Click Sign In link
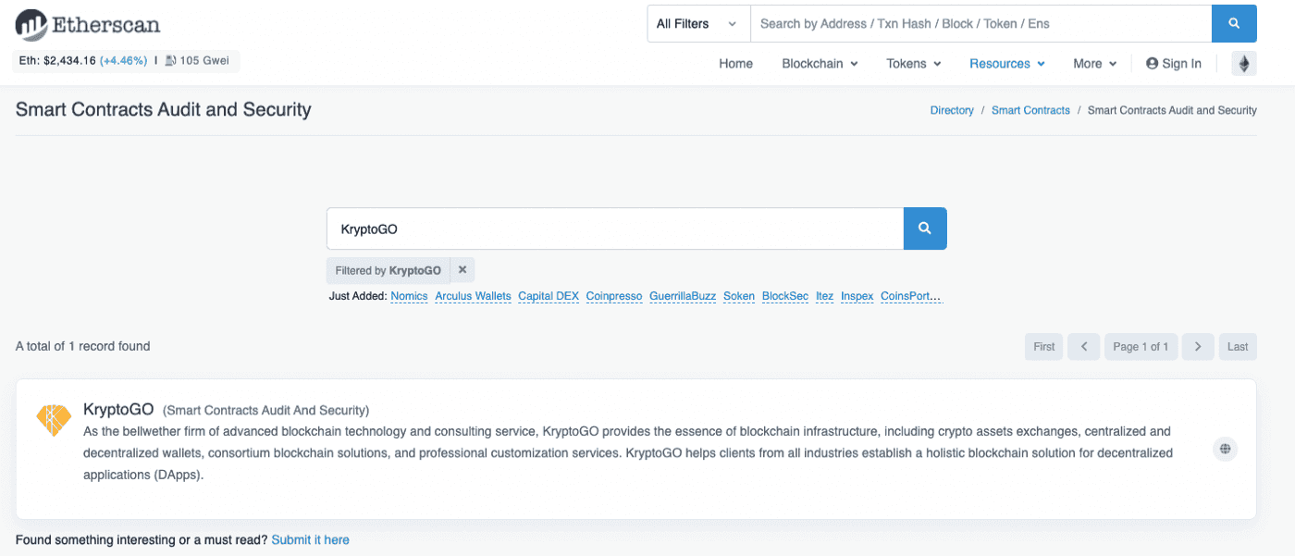 coord(1173,64)
